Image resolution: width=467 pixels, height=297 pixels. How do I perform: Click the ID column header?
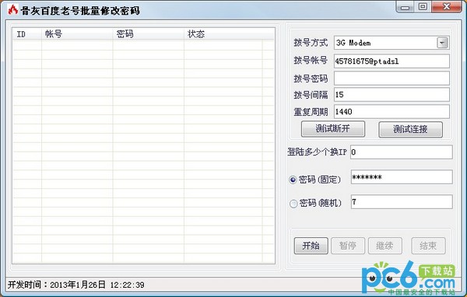[x=27, y=34]
